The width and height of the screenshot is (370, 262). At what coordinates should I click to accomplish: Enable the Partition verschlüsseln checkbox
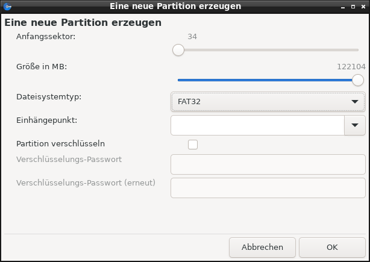coord(193,145)
